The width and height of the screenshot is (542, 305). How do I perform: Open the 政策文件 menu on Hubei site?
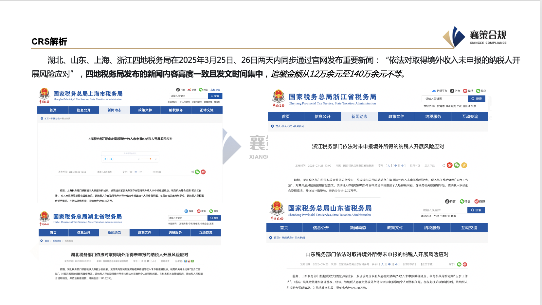point(145,232)
